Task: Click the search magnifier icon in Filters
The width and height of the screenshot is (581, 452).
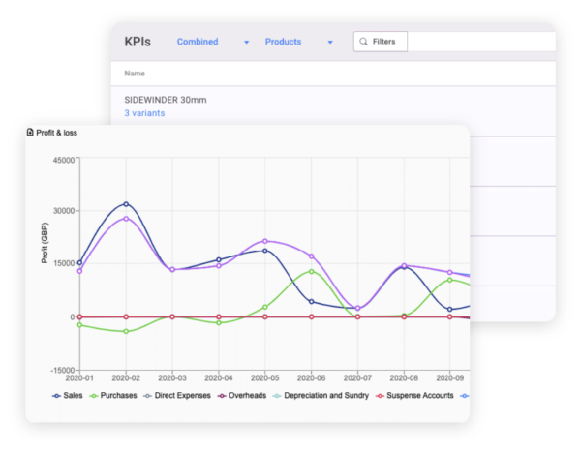Action: 362,43
